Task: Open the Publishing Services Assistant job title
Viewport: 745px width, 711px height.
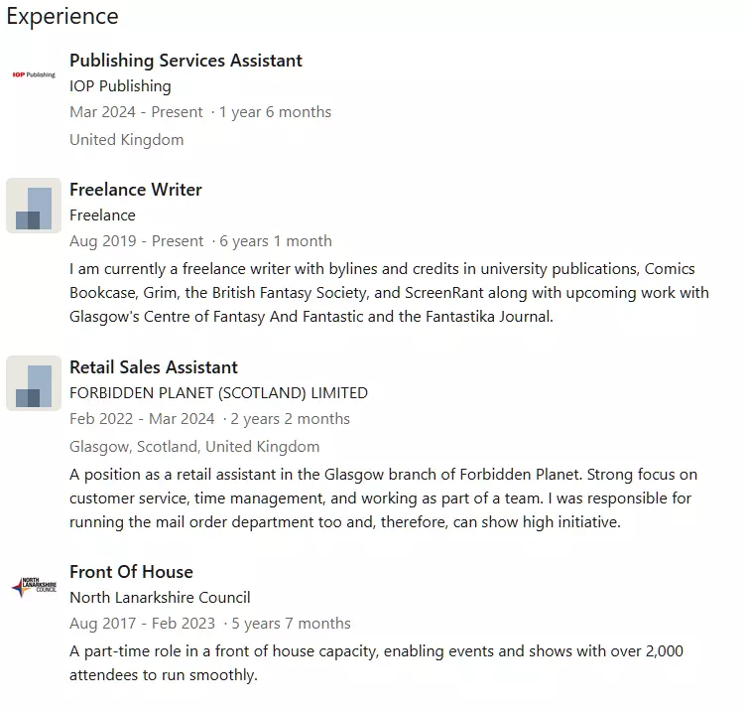Action: (186, 61)
